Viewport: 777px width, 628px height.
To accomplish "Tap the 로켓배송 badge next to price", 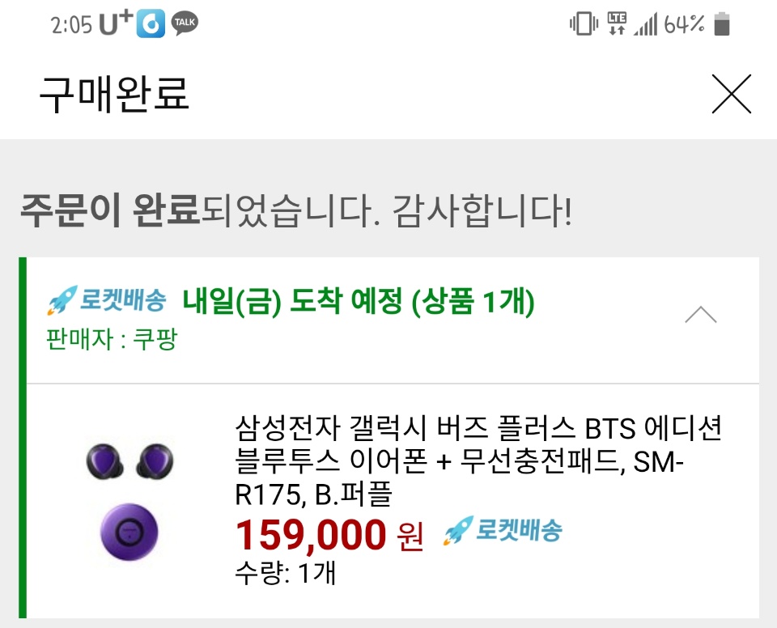I will (x=502, y=532).
